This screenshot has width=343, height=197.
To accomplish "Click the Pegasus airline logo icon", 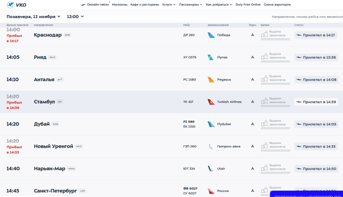I will click(x=211, y=79).
